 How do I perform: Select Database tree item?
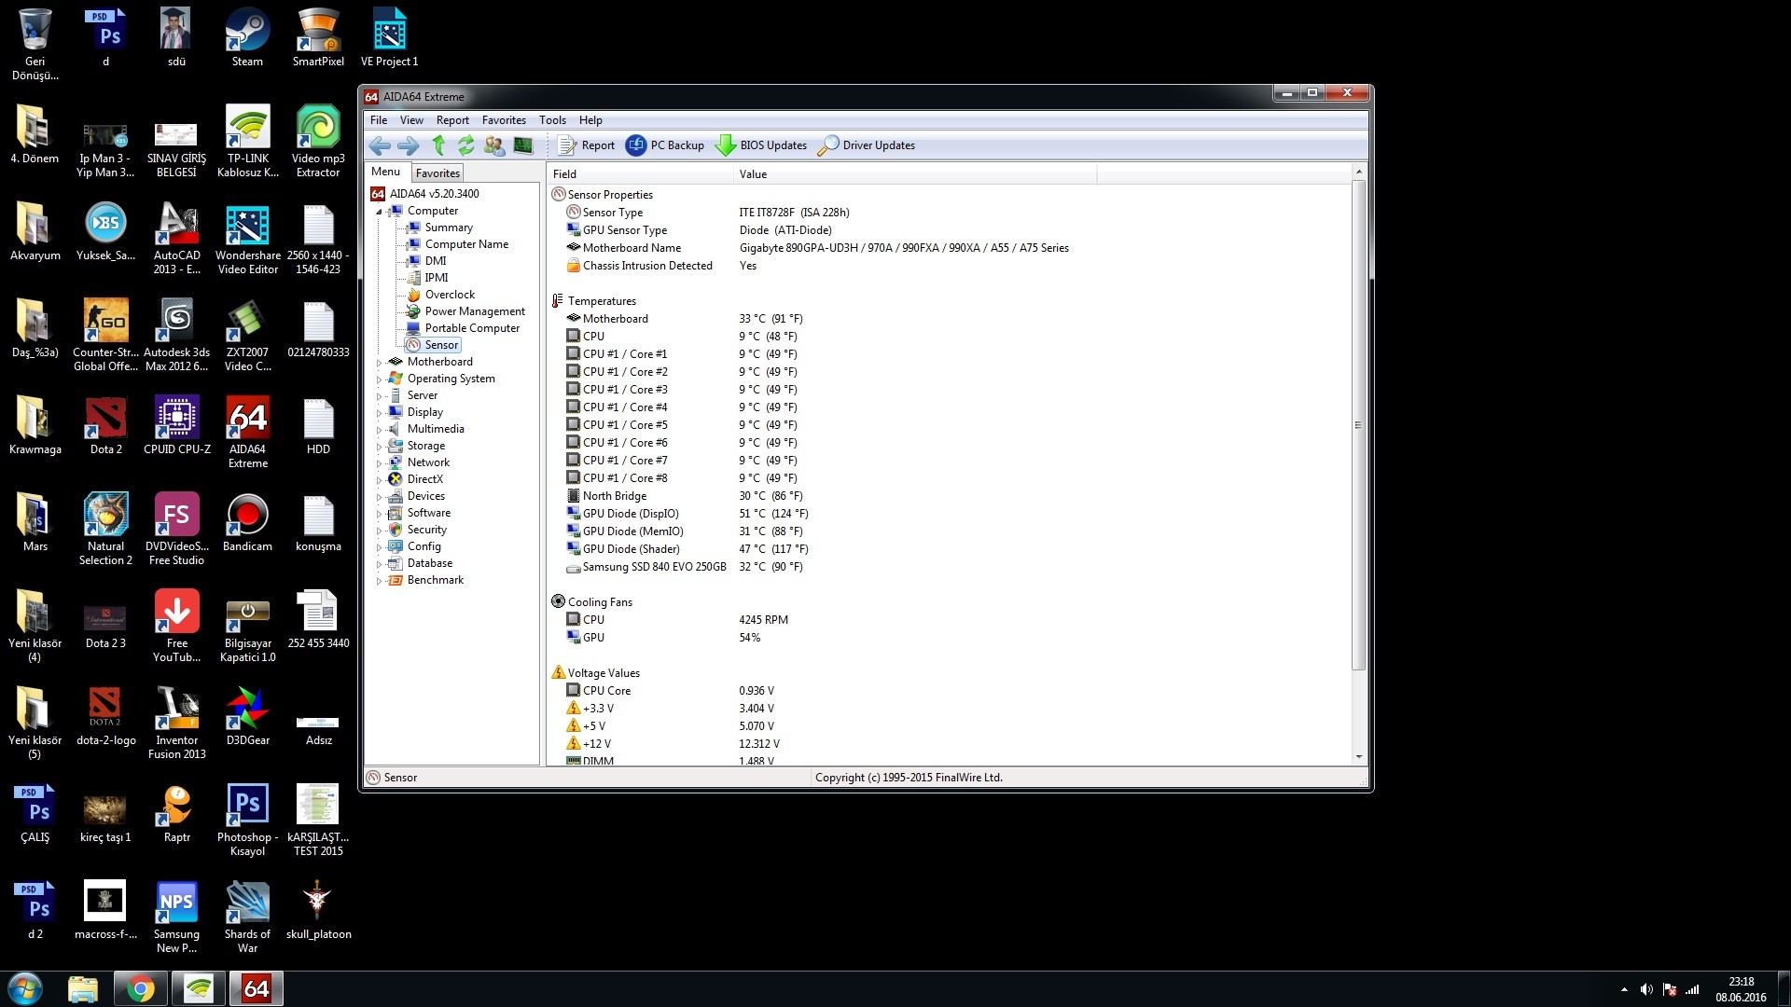coord(429,563)
